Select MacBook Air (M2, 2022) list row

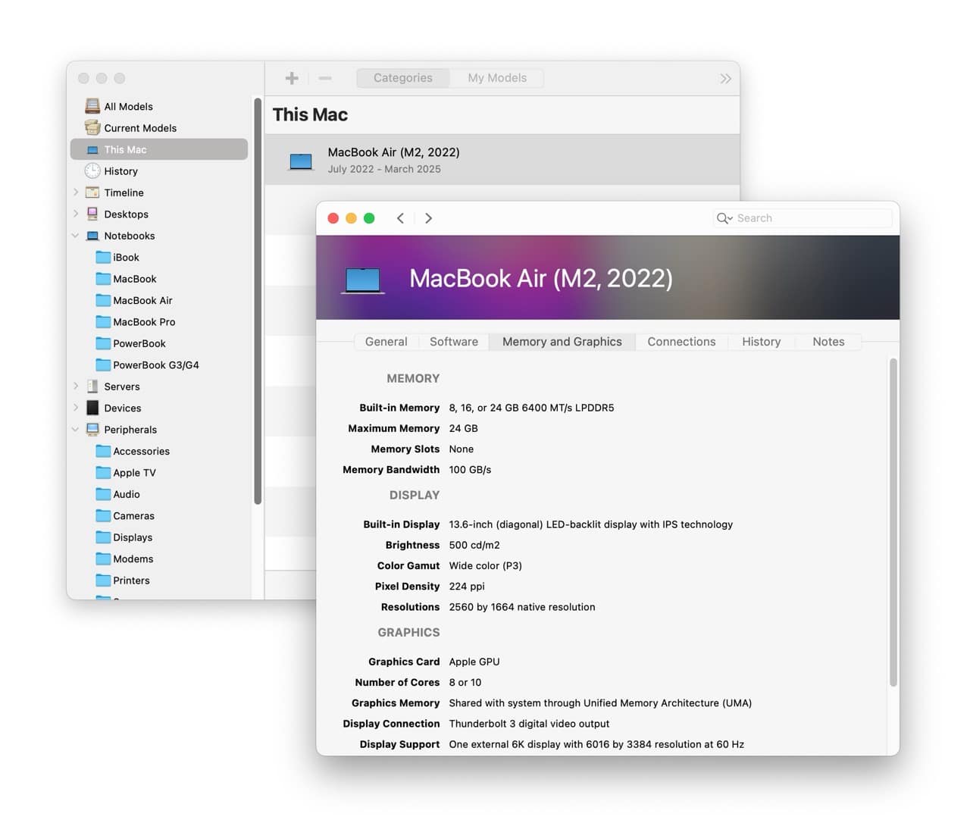coord(502,160)
